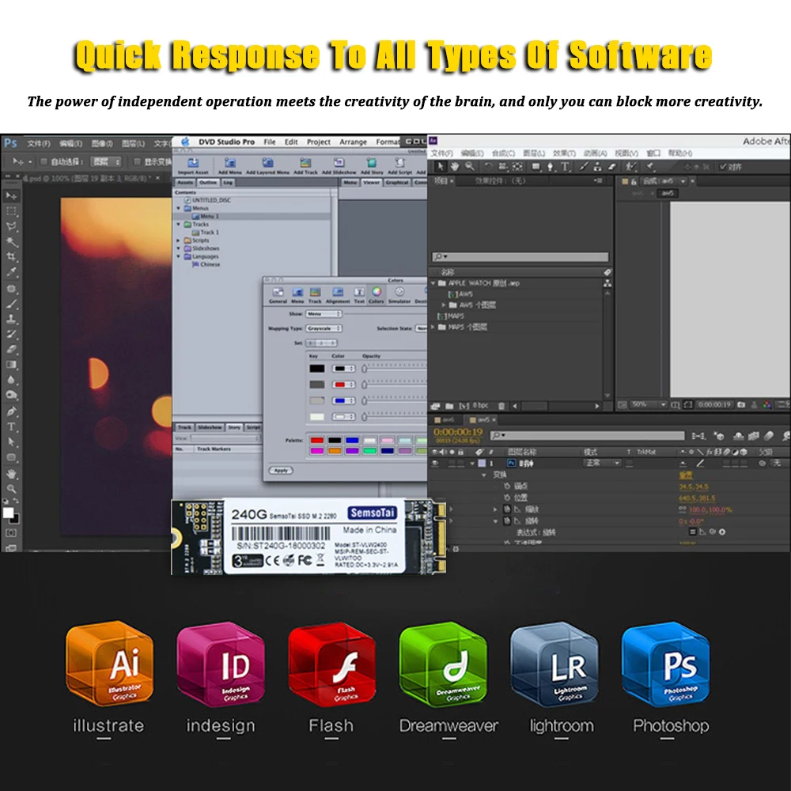Select After Effects' Type tool in toolbar
The height and width of the screenshot is (791, 791).
565,166
